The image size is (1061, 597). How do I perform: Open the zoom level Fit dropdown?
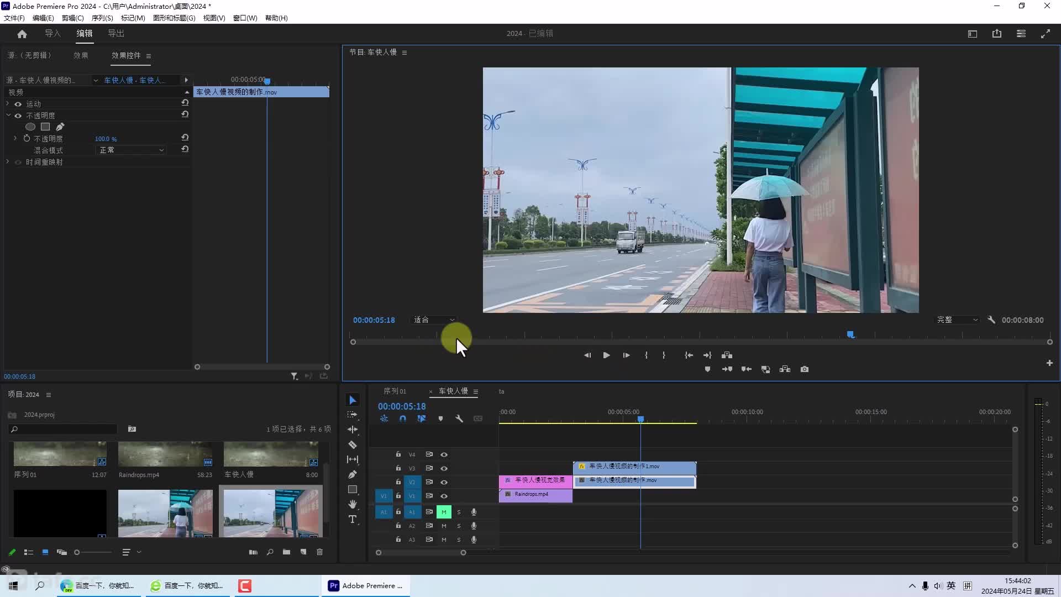point(434,320)
